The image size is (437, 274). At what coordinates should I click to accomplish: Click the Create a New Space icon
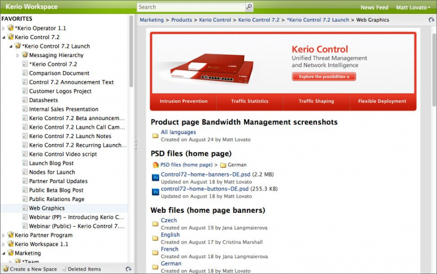pyautogui.click(x=5, y=269)
